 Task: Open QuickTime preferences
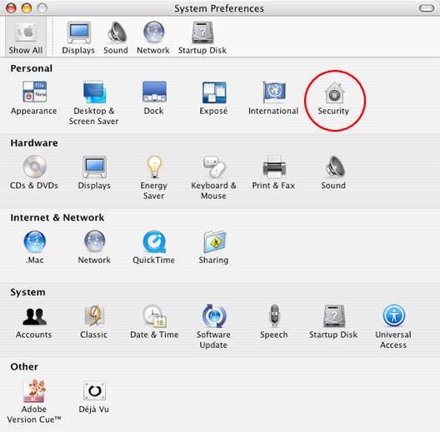tap(154, 247)
